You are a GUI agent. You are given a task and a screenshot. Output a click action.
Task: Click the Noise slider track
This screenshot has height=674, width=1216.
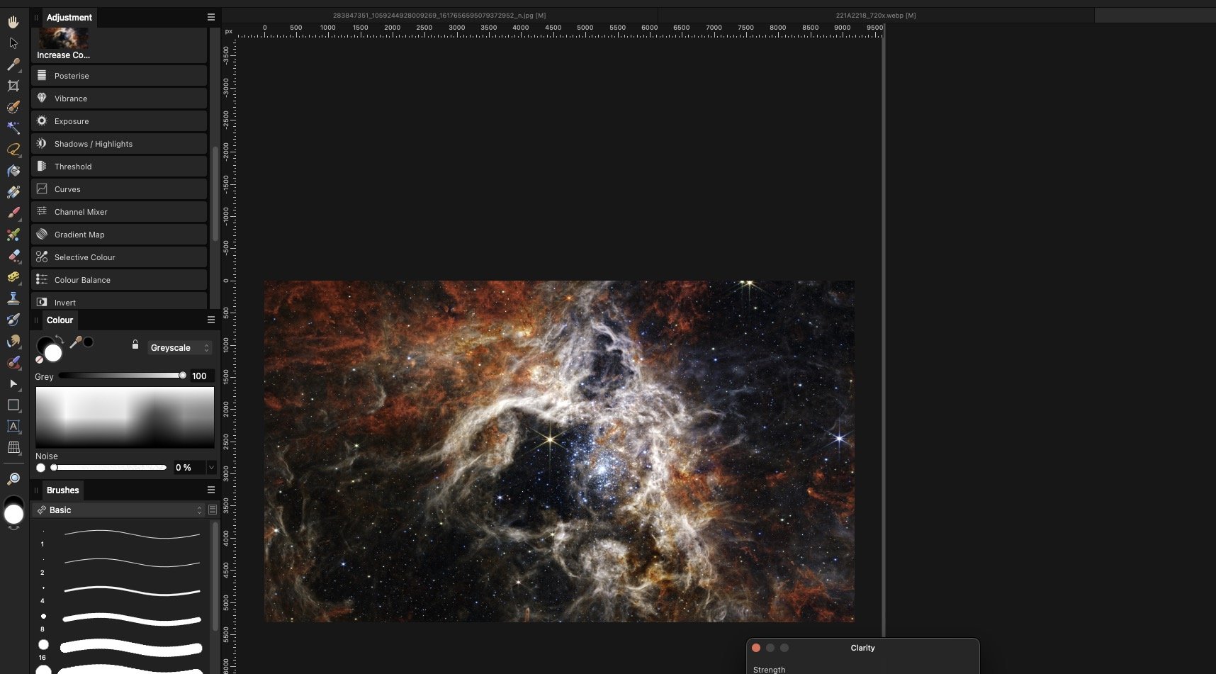108,468
